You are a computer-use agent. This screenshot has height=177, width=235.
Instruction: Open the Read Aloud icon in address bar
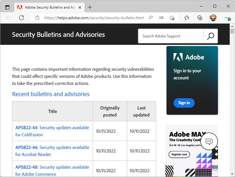tap(151, 18)
